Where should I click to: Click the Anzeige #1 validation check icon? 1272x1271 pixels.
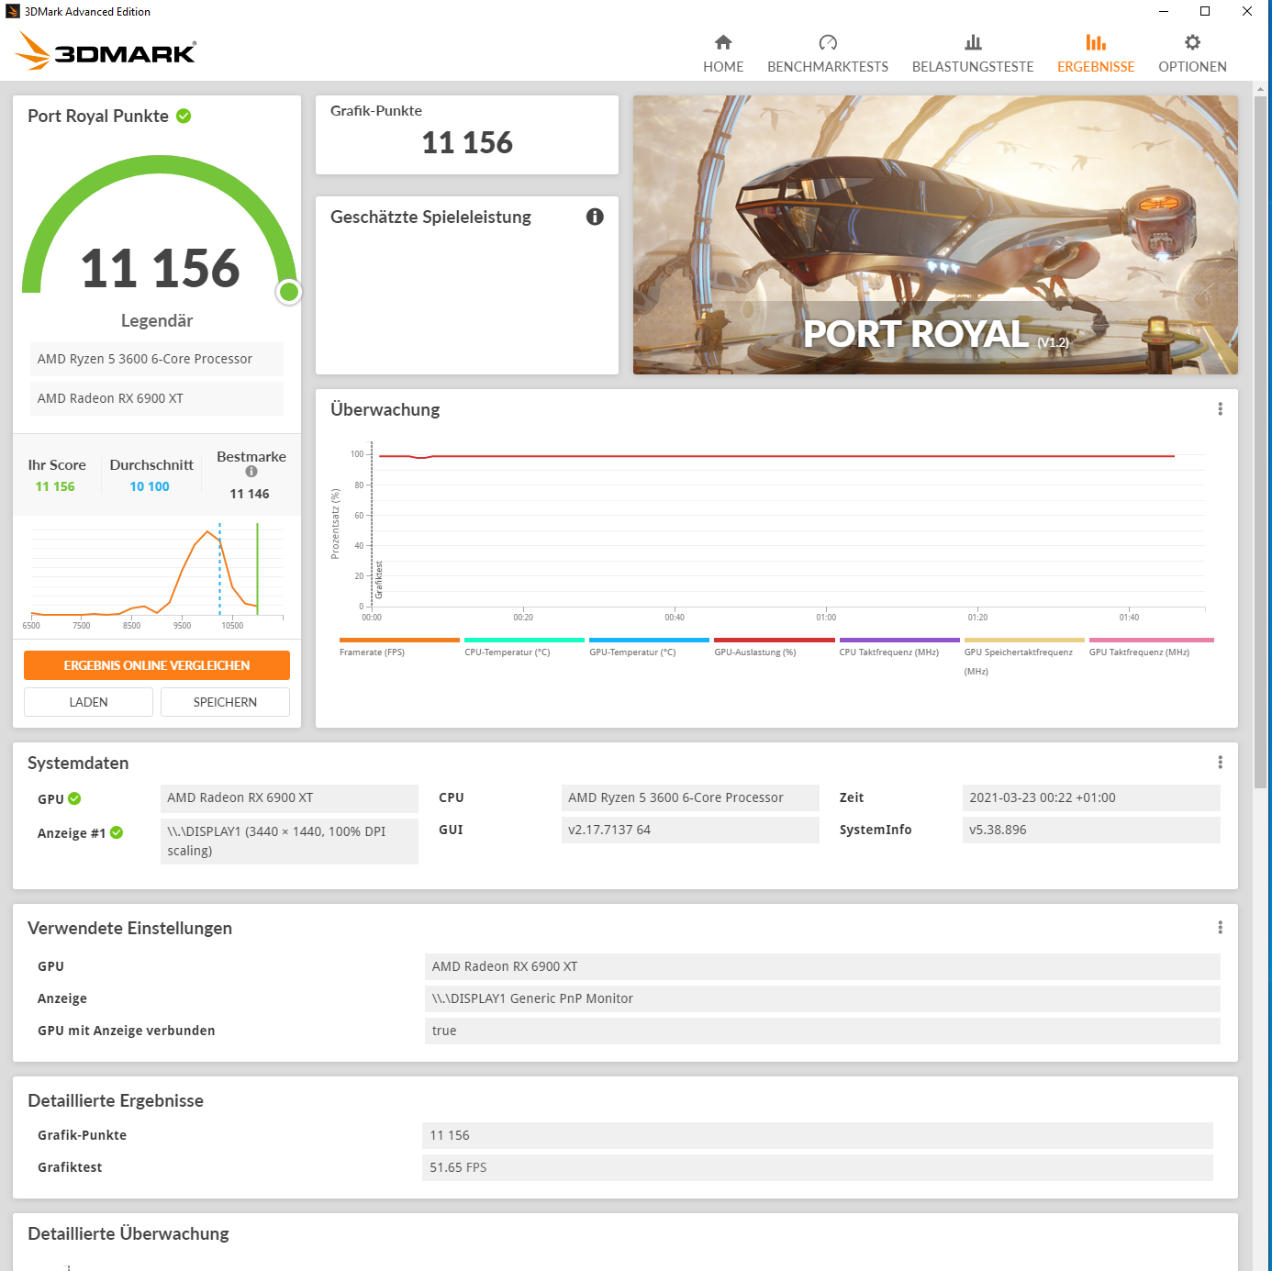pos(117,832)
